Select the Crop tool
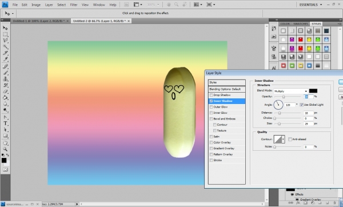The height and width of the screenshot is (207, 343). tap(5, 53)
